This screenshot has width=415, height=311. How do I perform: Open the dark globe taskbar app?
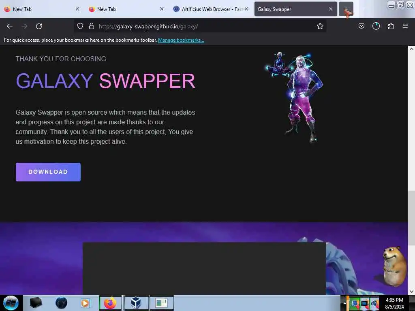pyautogui.click(x=61, y=303)
